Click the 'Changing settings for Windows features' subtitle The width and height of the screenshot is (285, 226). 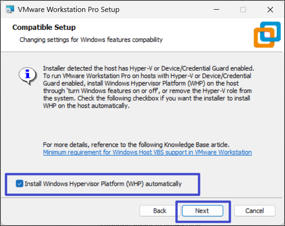tap(91, 40)
